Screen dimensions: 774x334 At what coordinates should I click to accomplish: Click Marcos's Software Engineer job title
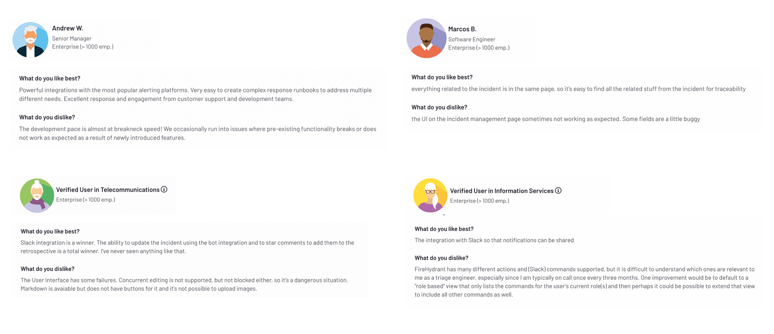(472, 39)
